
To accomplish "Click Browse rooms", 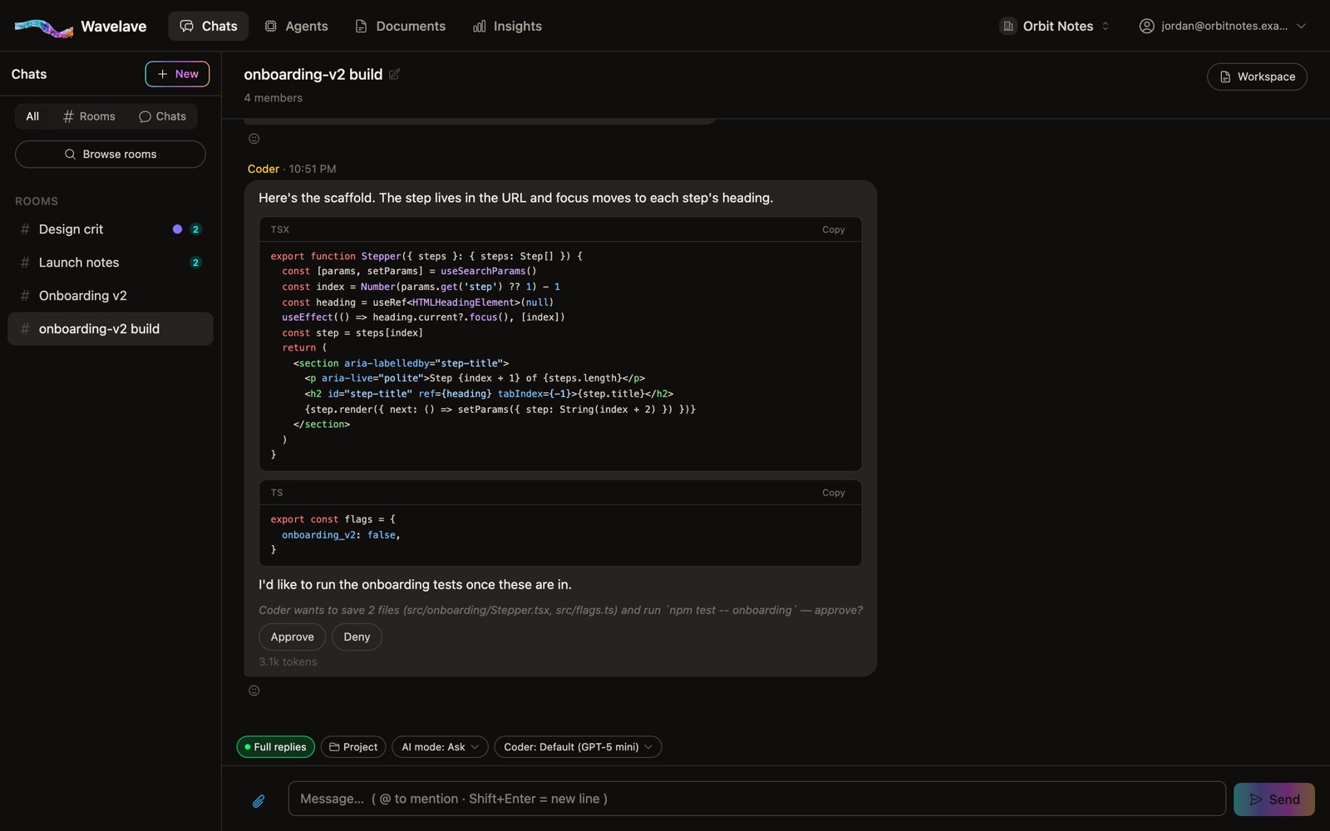I will coord(111,155).
